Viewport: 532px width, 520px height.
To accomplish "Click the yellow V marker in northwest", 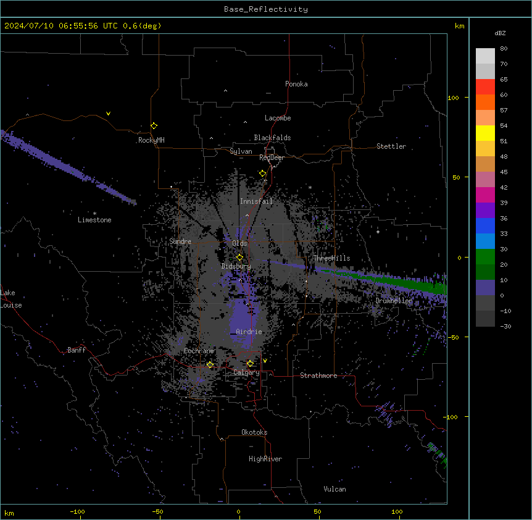I will coord(108,114).
